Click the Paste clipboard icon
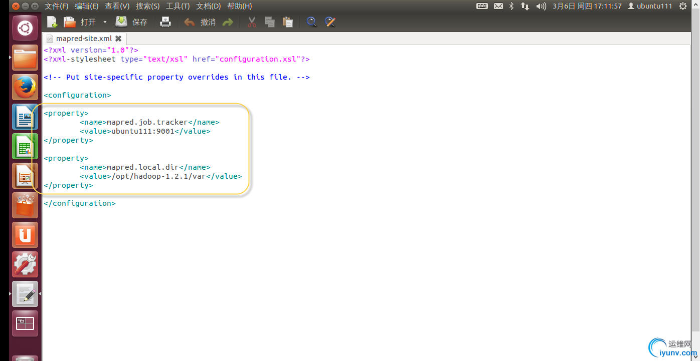The width and height of the screenshot is (700, 361). point(287,22)
